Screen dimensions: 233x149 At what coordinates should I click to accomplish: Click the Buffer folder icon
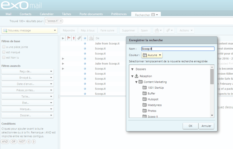click(144, 93)
